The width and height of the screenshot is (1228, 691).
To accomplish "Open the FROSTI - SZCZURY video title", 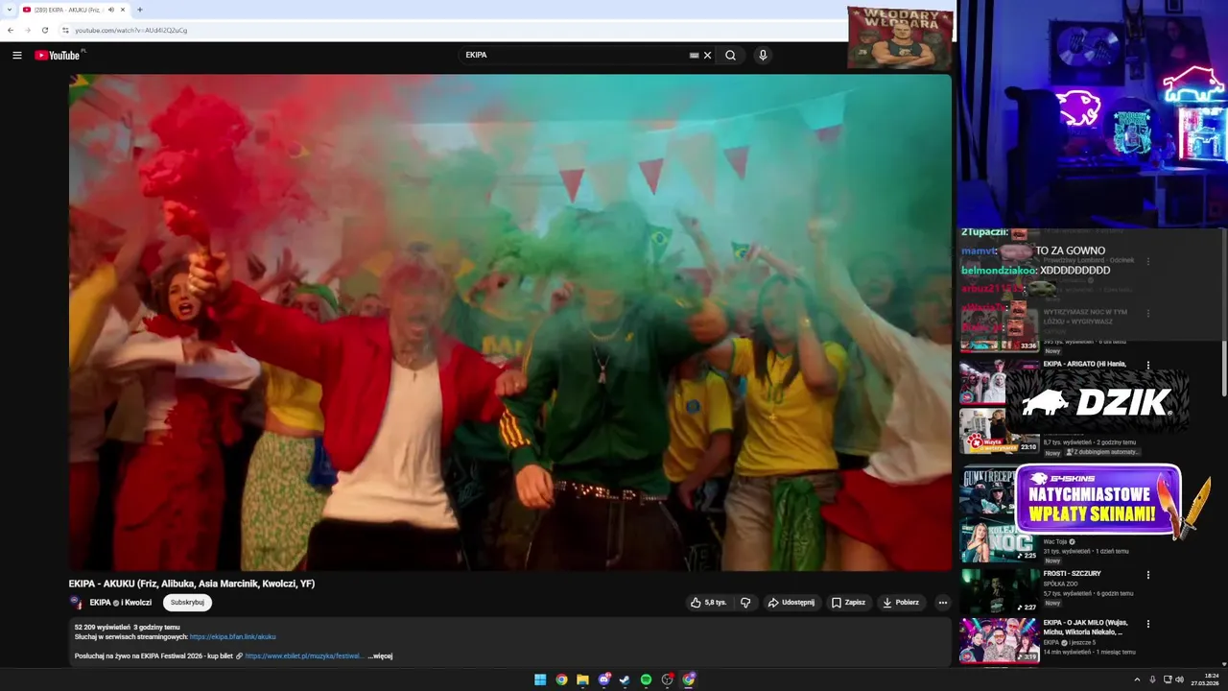I will point(1073,573).
